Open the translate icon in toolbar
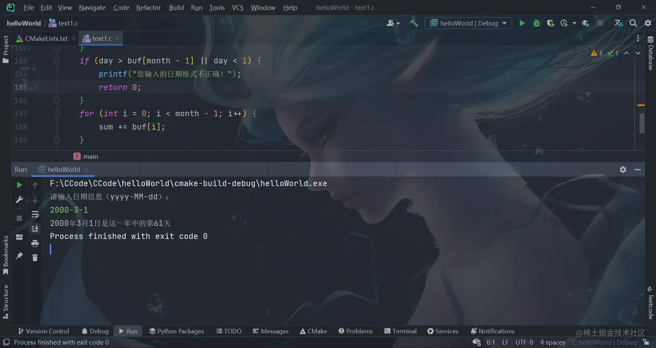656x348 pixels. tap(619, 23)
